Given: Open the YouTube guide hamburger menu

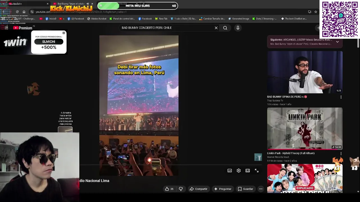Looking at the screenshot, I should click(x=6, y=28).
